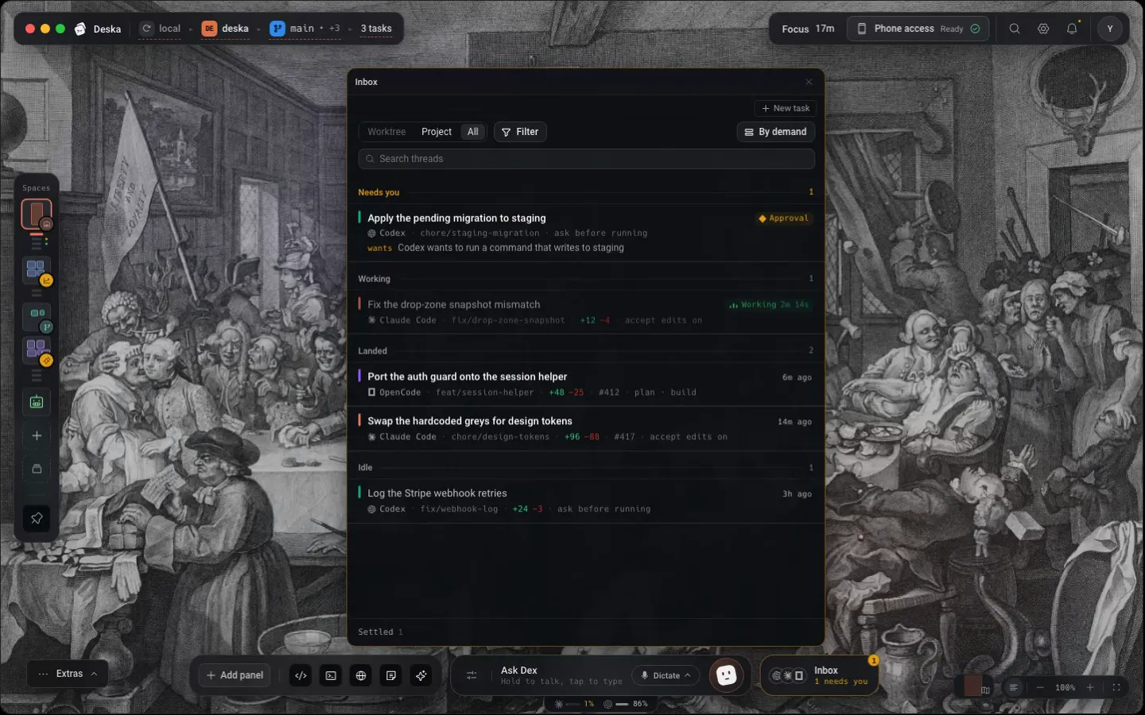Image resolution: width=1145 pixels, height=715 pixels.
Task: Open the notes panel icon
Action: coord(391,675)
